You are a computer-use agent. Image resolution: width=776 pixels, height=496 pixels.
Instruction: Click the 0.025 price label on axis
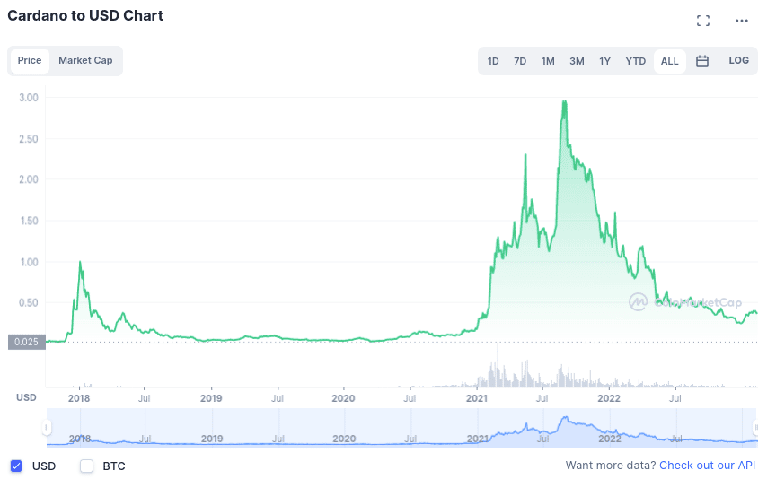[x=27, y=342]
